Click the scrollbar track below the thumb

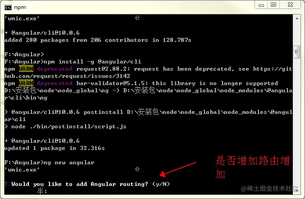297,122
